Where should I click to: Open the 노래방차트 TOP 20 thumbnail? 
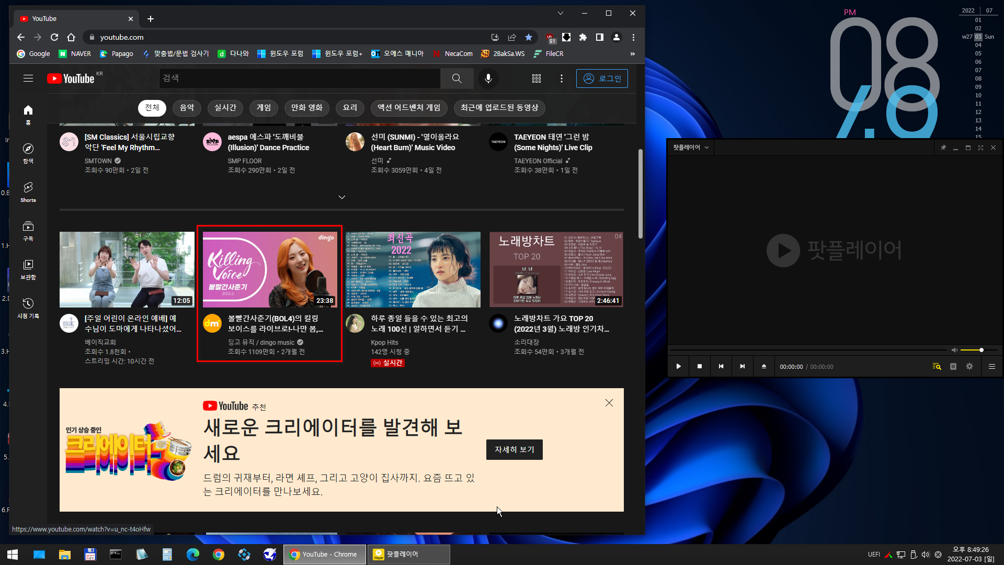[x=556, y=269]
